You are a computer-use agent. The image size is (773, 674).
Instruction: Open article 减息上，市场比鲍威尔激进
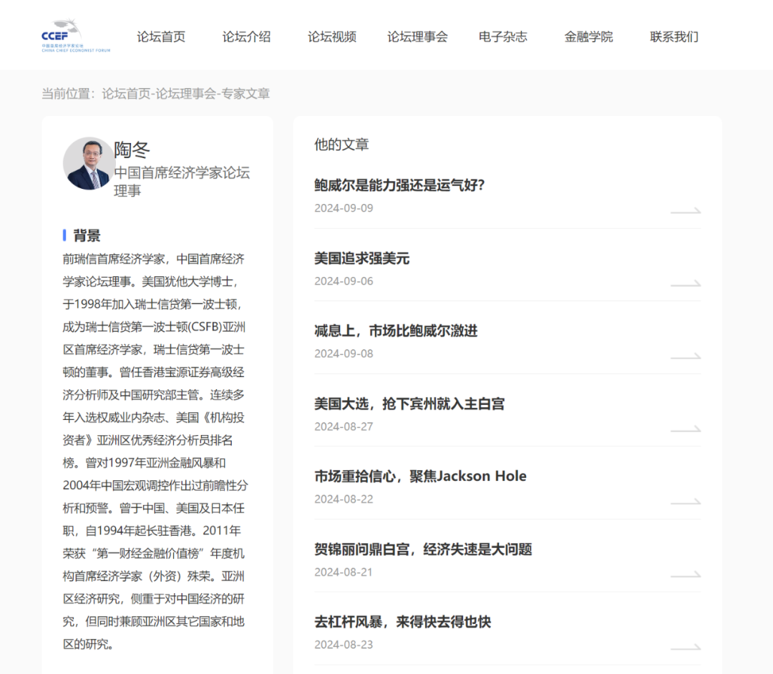click(396, 331)
